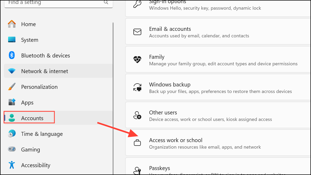The height and width of the screenshot is (175, 311).
Task: Open Email & accounts
Action: pos(218,32)
